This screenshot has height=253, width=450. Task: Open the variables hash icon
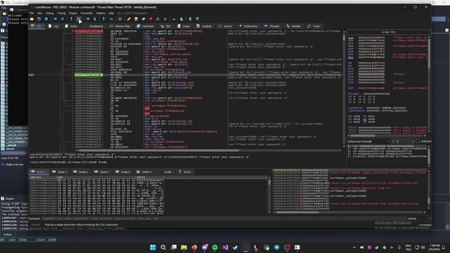(x=165, y=19)
